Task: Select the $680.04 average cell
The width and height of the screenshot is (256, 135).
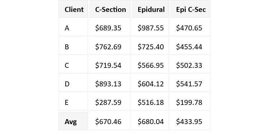Action: pyautogui.click(x=151, y=121)
